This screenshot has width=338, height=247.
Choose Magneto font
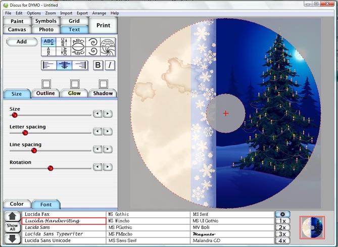(232, 234)
